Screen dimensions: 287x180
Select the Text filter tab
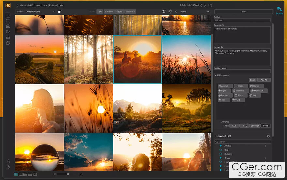point(99,11)
